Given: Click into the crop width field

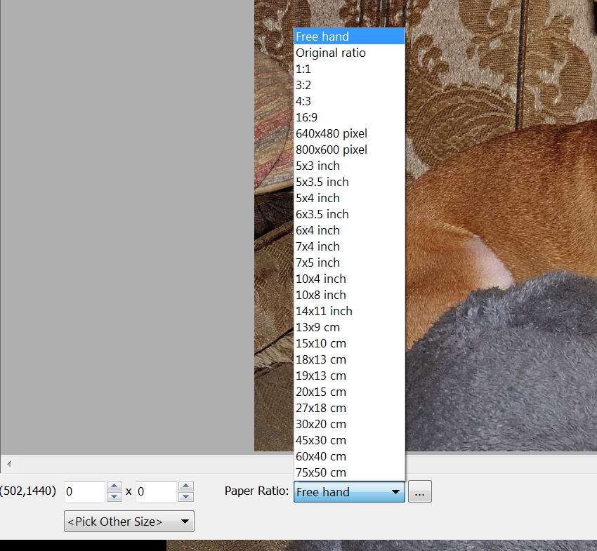Looking at the screenshot, I should coord(83,492).
